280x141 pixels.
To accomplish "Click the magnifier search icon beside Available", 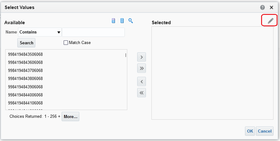I will pos(131,21).
